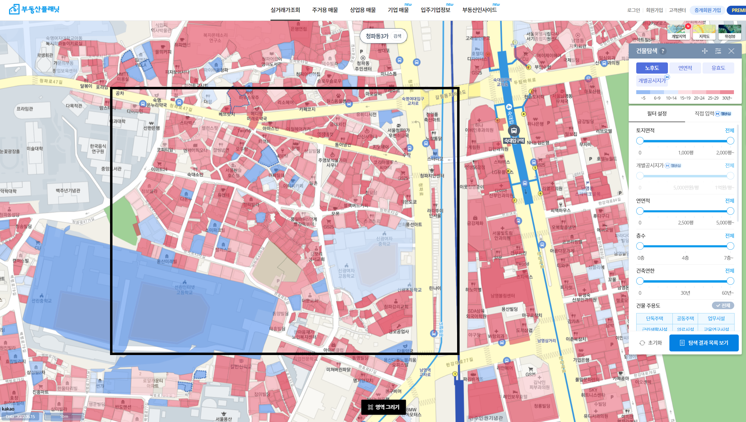Click the 30년~ red legend swatch
746x422 pixels.
point(727,92)
